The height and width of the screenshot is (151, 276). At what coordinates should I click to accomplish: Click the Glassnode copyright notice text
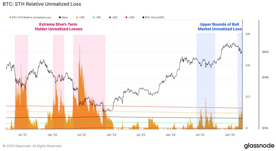32,146
